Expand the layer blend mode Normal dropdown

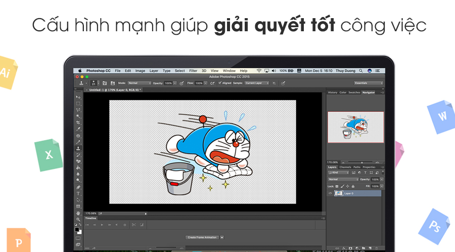[x=343, y=179]
